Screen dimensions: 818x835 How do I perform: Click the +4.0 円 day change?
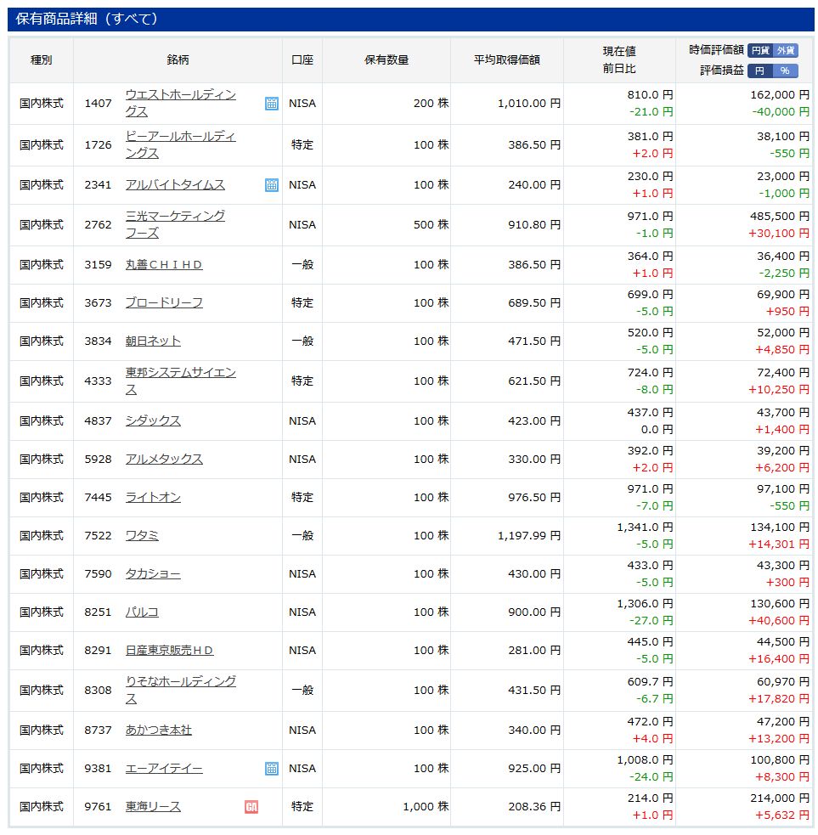coord(653,739)
